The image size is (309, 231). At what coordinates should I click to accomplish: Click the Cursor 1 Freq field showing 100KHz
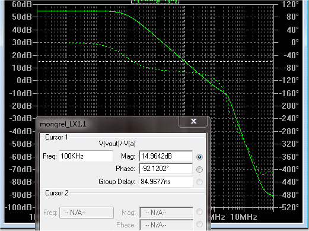click(86, 156)
